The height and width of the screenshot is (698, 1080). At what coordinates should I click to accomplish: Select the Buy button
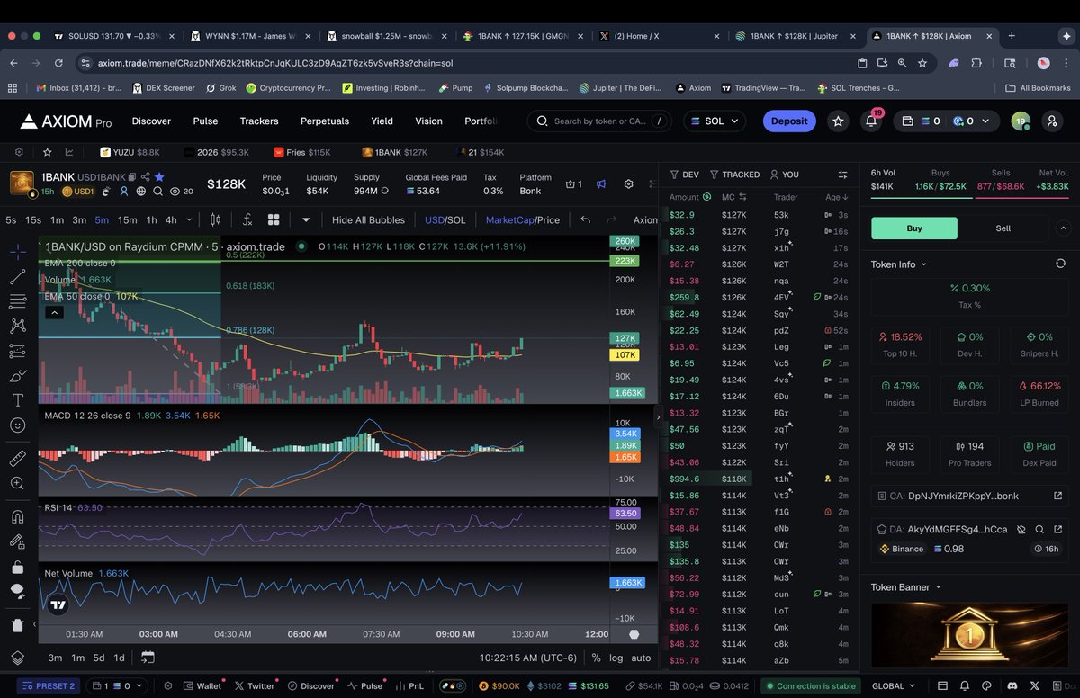914,228
